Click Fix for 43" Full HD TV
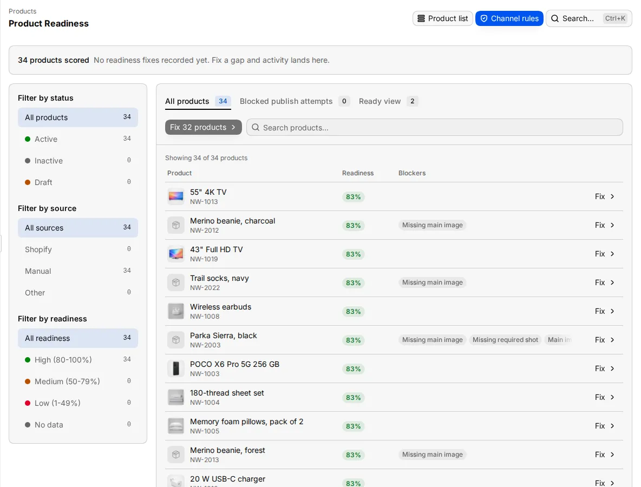This screenshot has width=641, height=487. 605,254
